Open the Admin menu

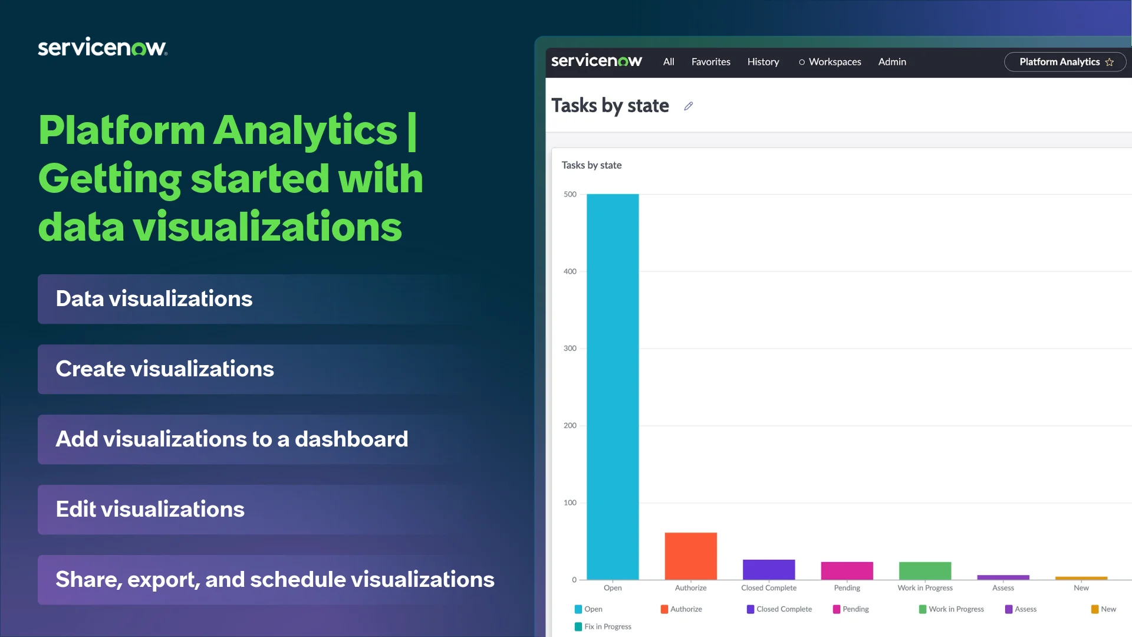point(892,61)
